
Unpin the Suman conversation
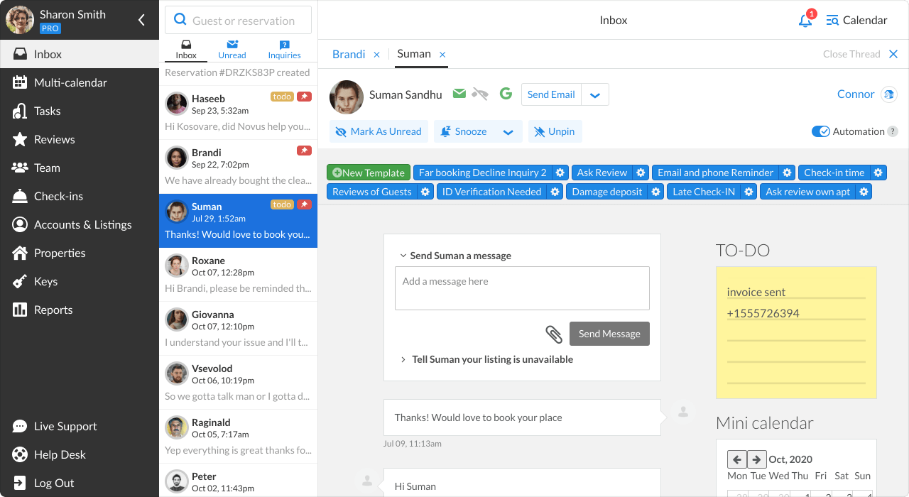(x=555, y=131)
